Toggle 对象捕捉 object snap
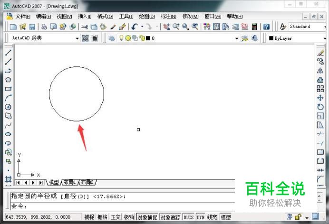The width and height of the screenshot is (329, 224). 147,217
